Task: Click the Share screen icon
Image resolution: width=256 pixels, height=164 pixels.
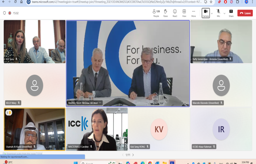Action: click(231, 13)
